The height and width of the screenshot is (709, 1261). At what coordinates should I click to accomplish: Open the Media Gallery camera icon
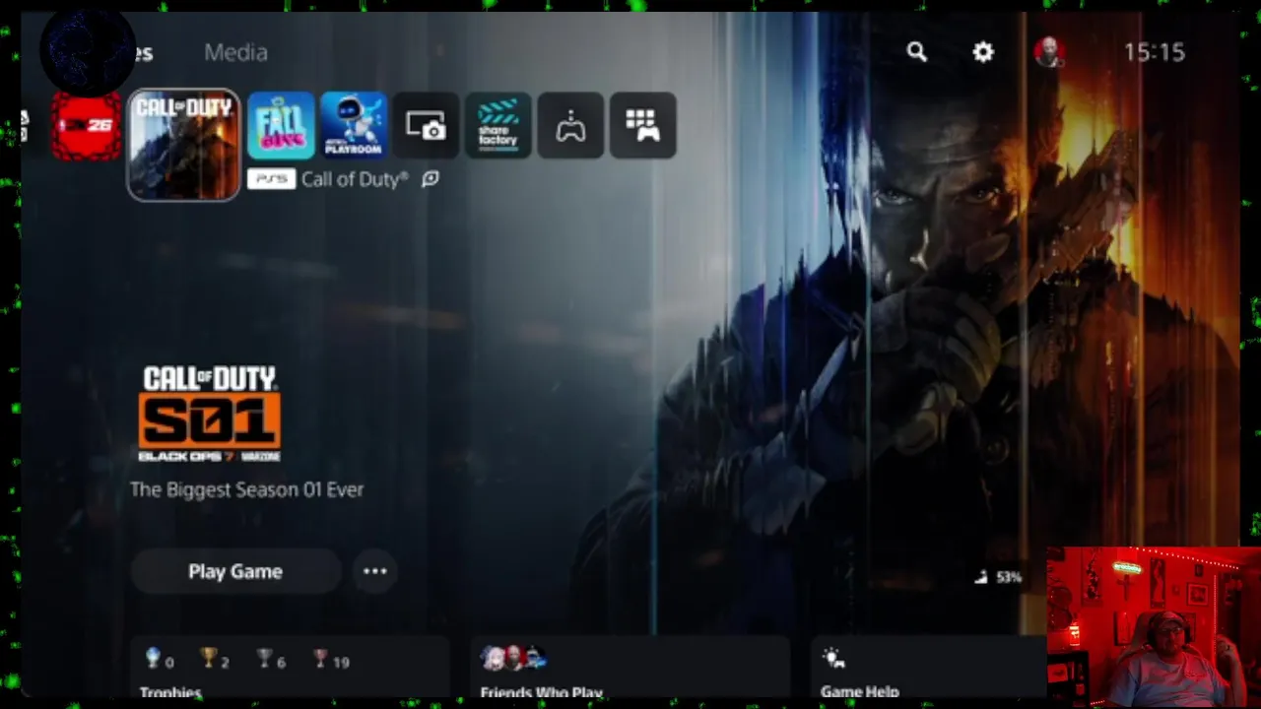click(x=426, y=125)
